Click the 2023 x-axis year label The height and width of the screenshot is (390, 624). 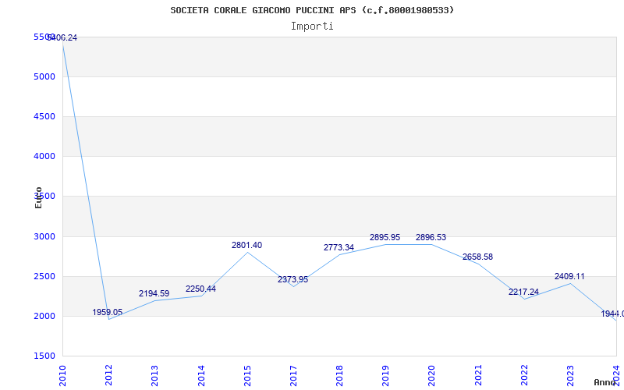570,375
